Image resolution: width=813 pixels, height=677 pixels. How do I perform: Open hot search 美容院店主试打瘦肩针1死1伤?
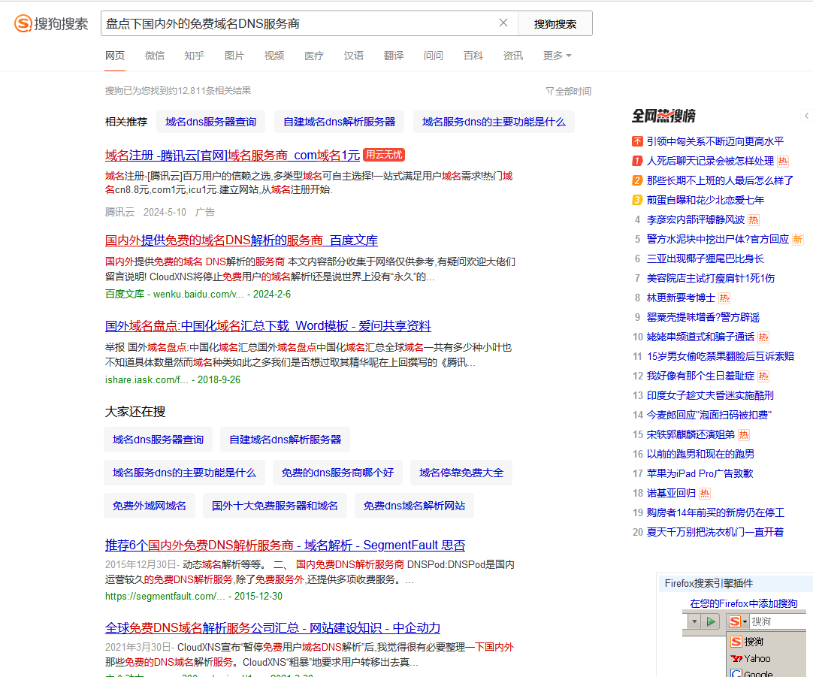coord(710,278)
